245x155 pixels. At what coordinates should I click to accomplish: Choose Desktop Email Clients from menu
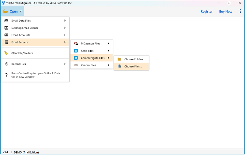click(24, 28)
